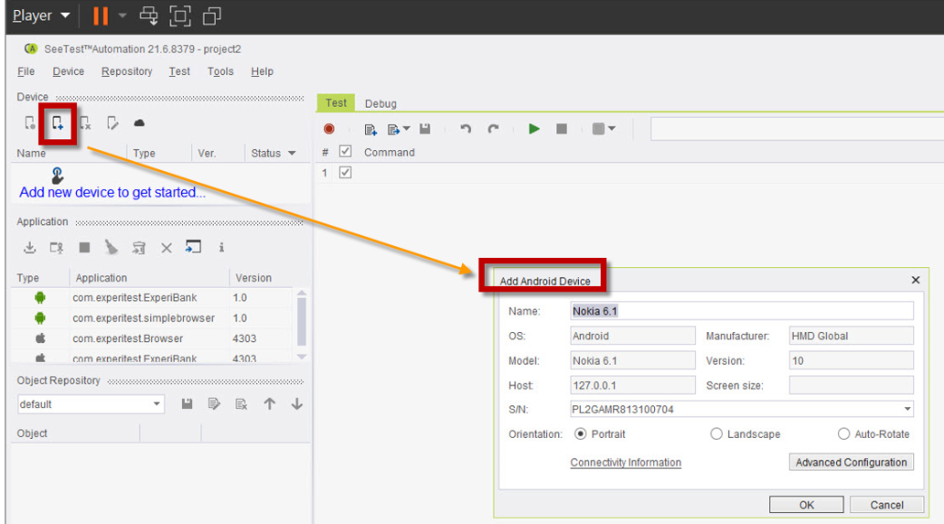Click the red Record button in Test toolbar
Image resolution: width=944 pixels, height=524 pixels.
coord(328,129)
